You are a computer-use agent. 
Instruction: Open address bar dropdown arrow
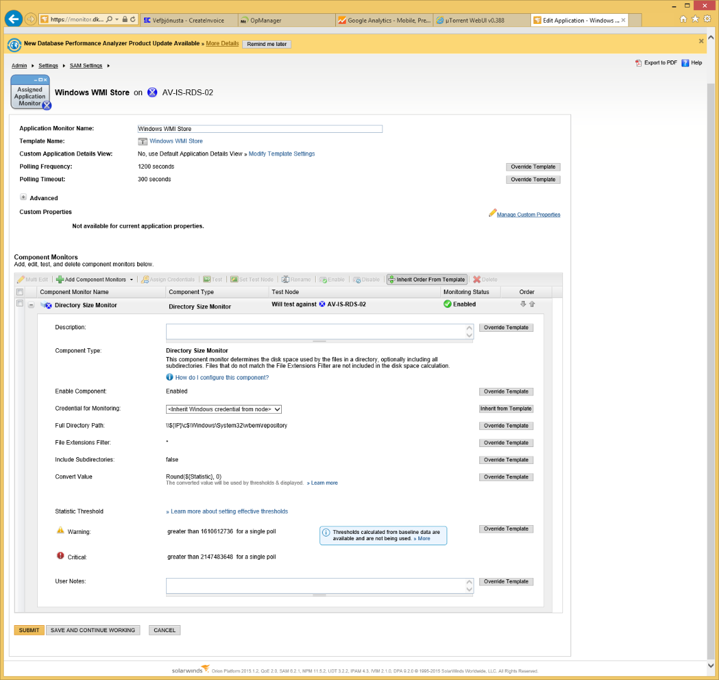117,20
